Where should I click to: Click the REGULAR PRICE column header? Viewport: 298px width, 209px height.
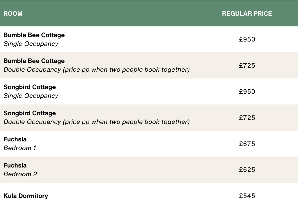pyautogui.click(x=247, y=13)
